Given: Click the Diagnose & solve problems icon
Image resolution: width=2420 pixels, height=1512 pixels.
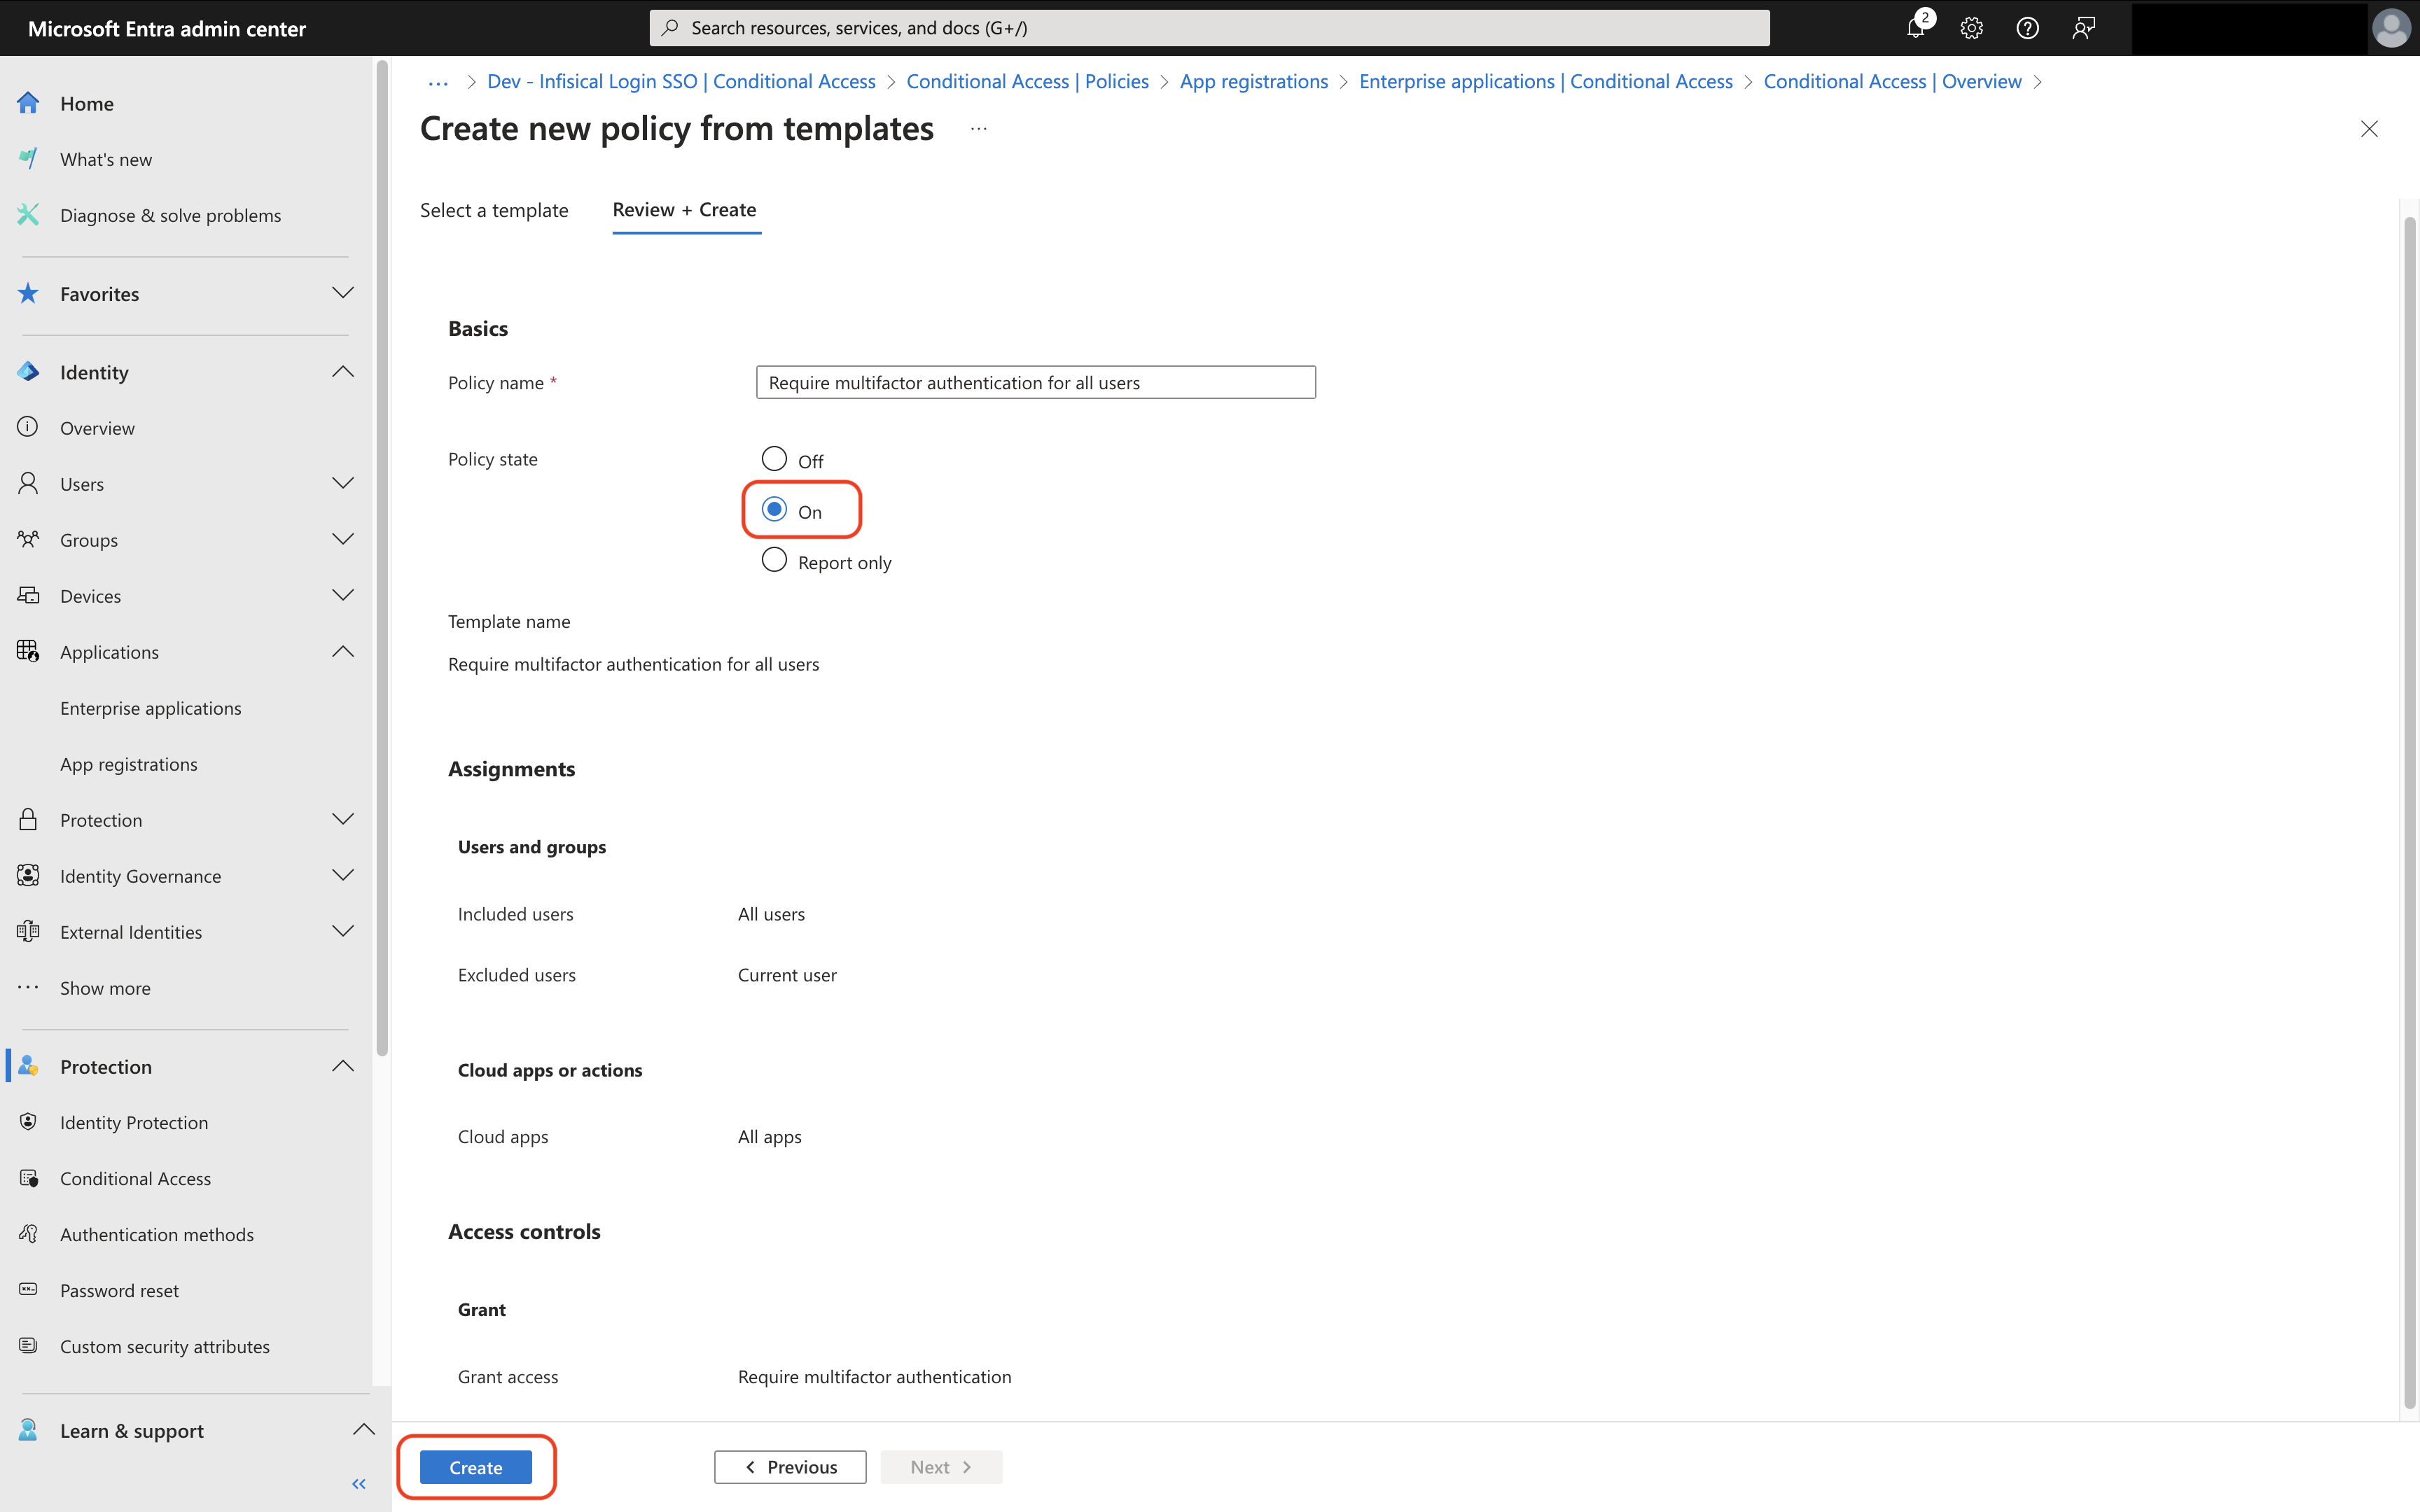Looking at the screenshot, I should (28, 215).
